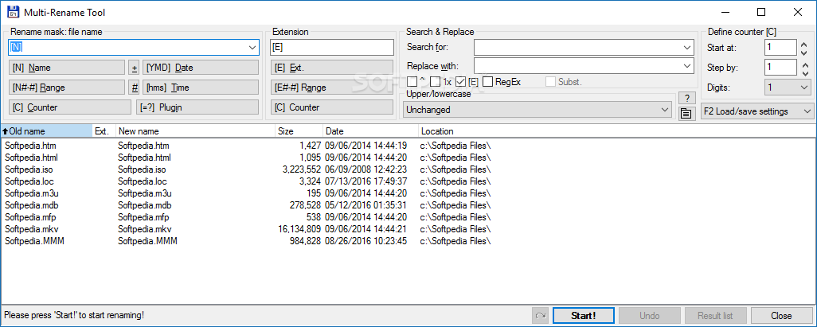The image size is (817, 327).
Task: Decrease the Start at counter value
Action: pos(804,52)
